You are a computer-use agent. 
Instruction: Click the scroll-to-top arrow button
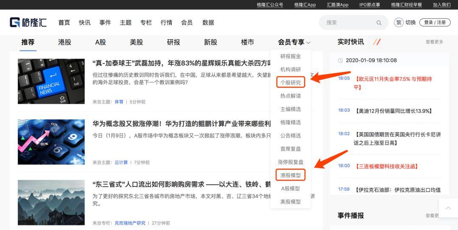pos(448,208)
